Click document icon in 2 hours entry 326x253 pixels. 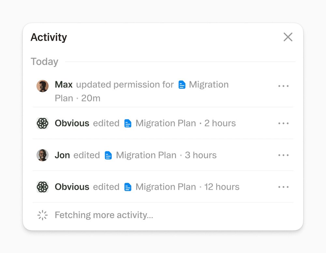pyautogui.click(x=128, y=123)
